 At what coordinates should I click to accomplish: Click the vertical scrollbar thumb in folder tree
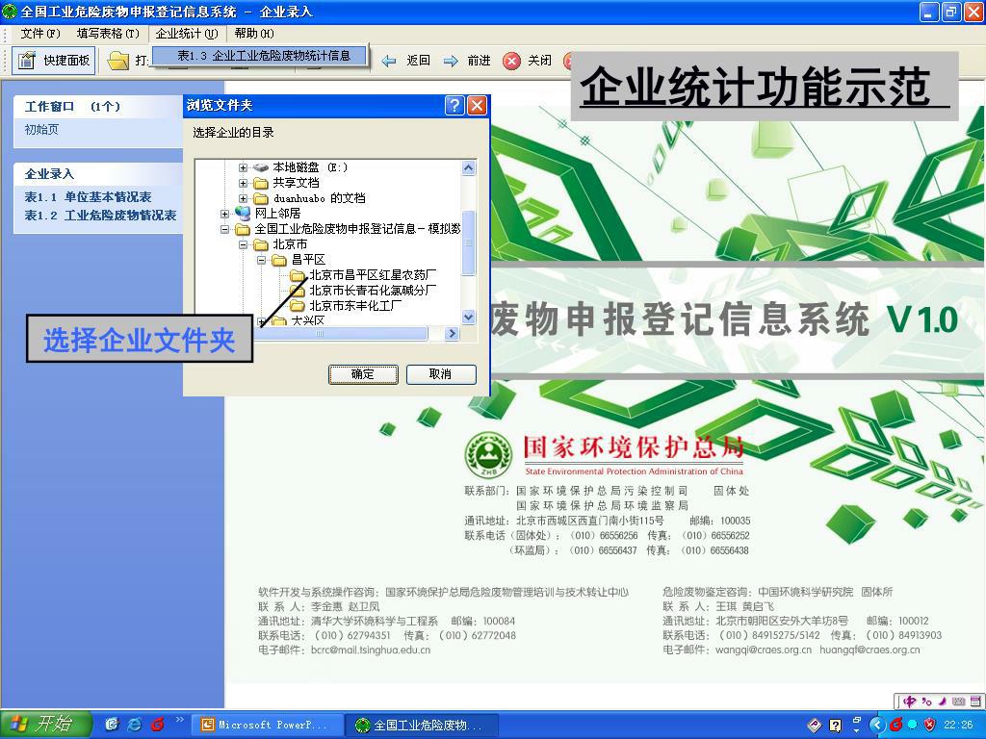tap(469, 242)
